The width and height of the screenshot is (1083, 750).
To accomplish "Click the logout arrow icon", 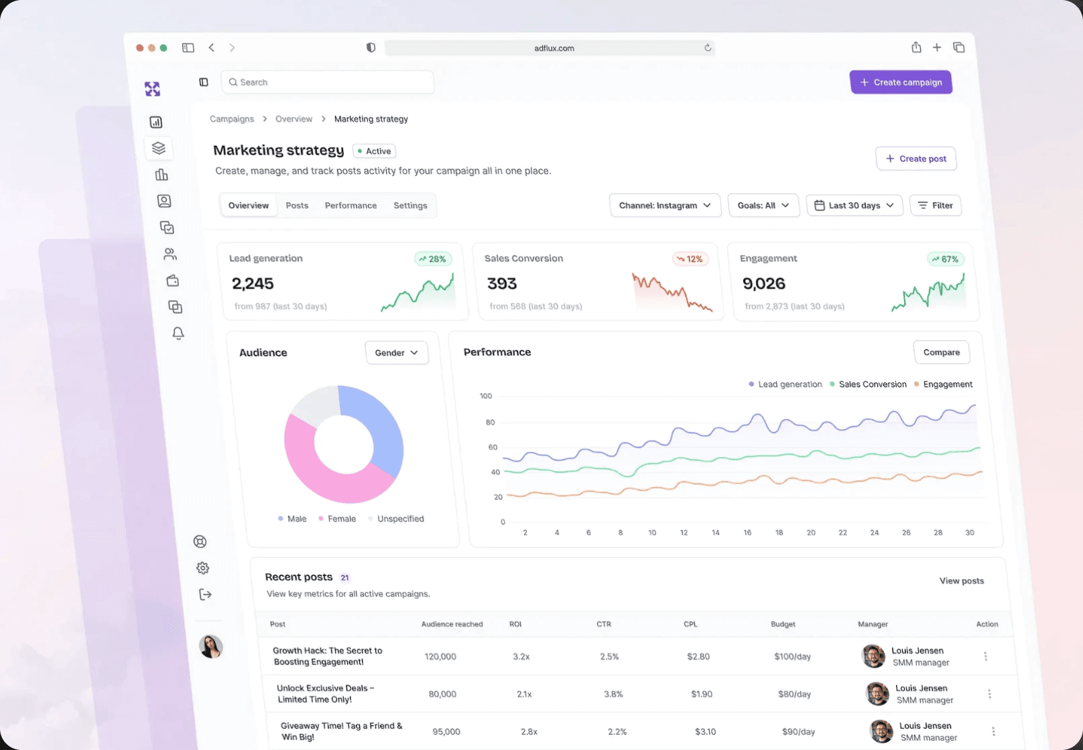I will 206,594.
